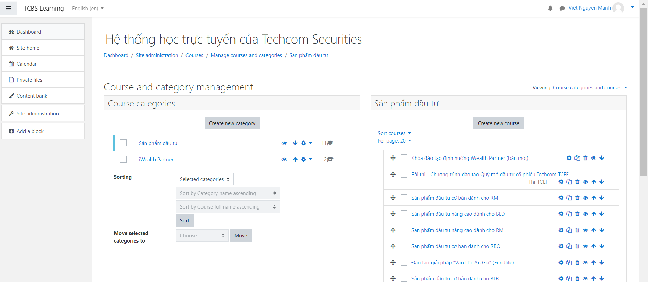Viewport: 648px width, 282px height.
Task: Move Vạn Lộc An Gia course down
Action: pos(602,262)
